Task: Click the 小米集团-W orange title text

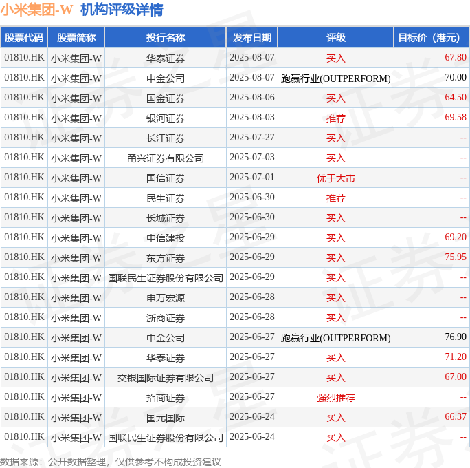Action: 36,10
